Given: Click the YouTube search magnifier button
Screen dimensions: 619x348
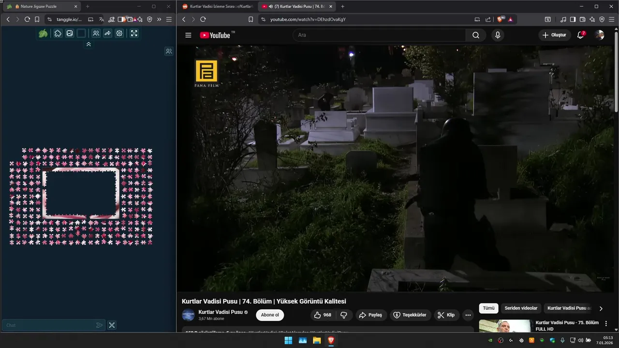Looking at the screenshot, I should 475,35.
